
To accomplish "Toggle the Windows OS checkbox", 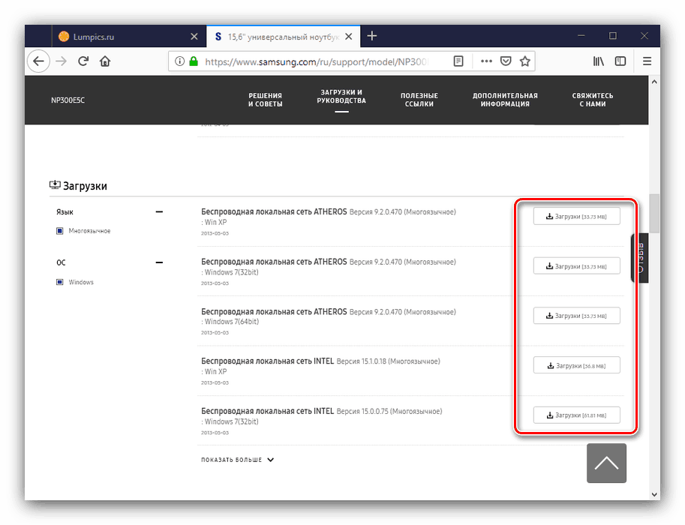I will tap(60, 282).
